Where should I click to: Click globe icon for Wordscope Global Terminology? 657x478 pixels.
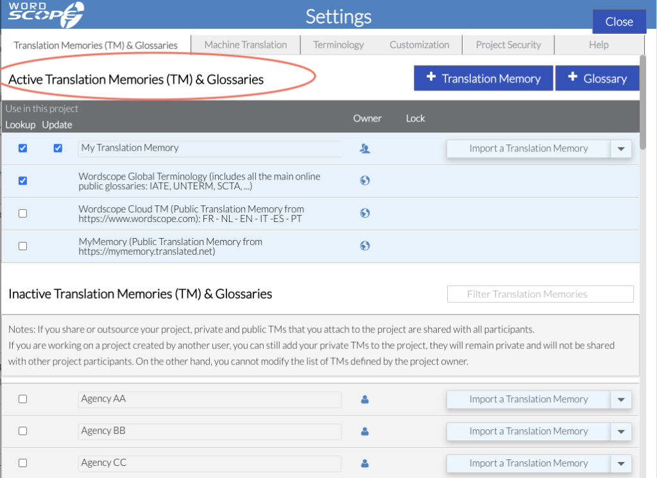364,180
